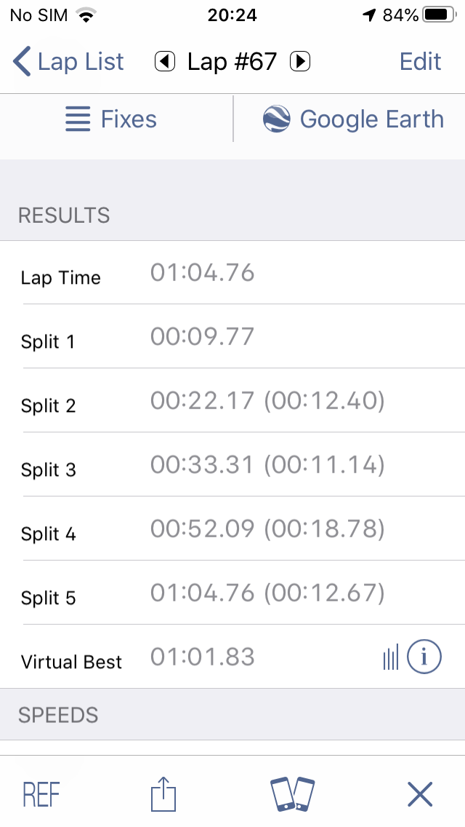Select the Split 1 row
The height and width of the screenshot is (827, 465).
pyautogui.click(x=232, y=336)
